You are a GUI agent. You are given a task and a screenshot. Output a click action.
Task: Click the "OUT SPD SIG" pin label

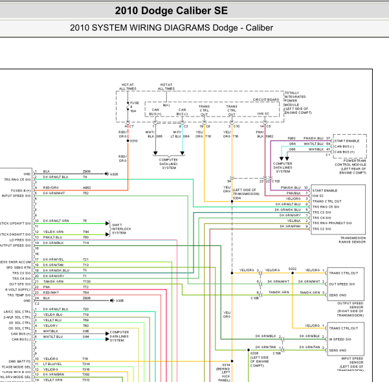tap(20, 284)
